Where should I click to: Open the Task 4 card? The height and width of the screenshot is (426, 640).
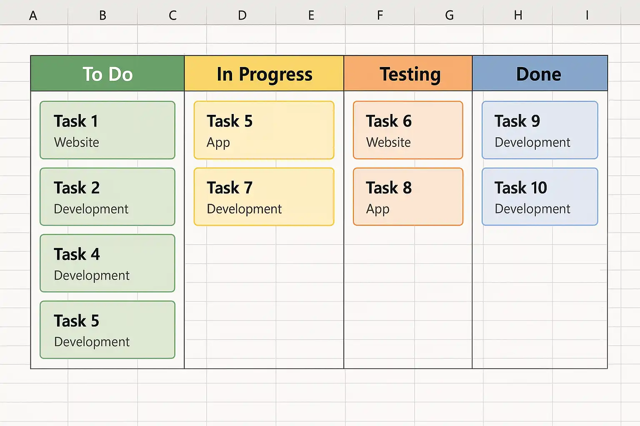pos(107,263)
